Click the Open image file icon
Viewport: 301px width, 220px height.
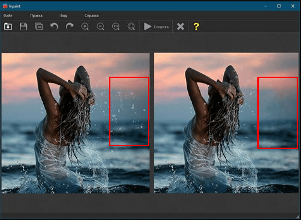[x=8, y=27]
